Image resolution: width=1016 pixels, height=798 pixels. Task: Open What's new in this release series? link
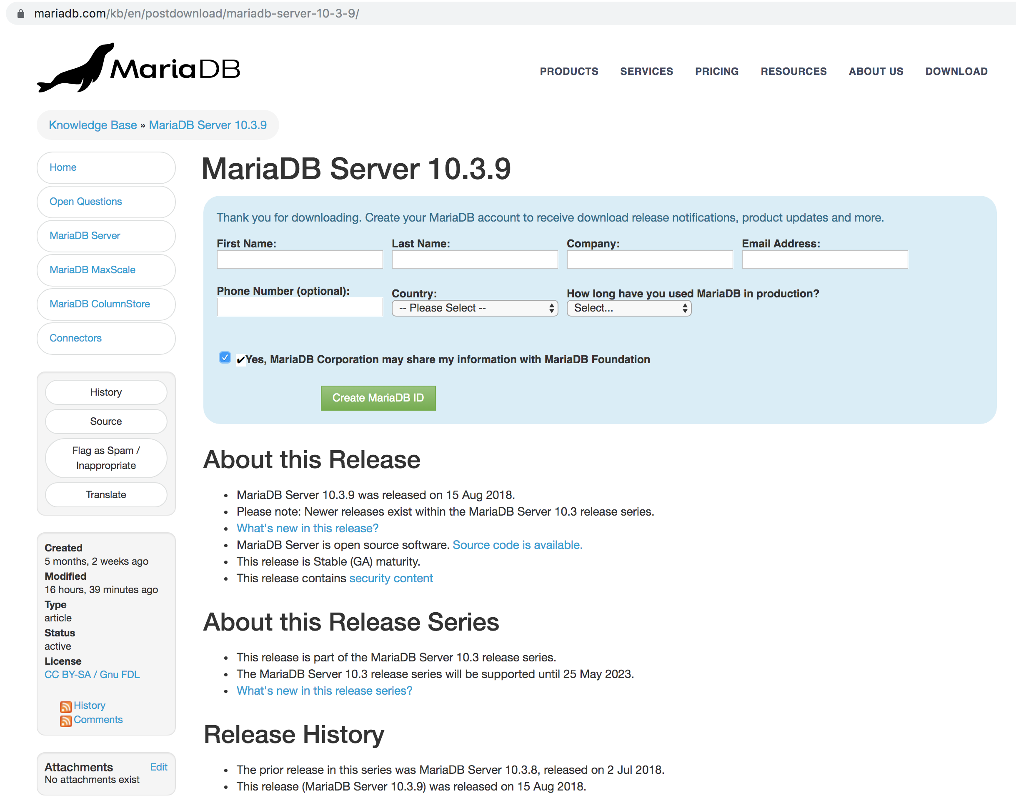(324, 691)
